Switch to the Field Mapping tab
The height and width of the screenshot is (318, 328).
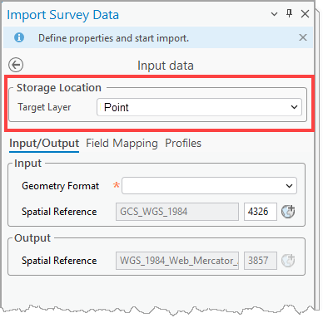point(122,144)
